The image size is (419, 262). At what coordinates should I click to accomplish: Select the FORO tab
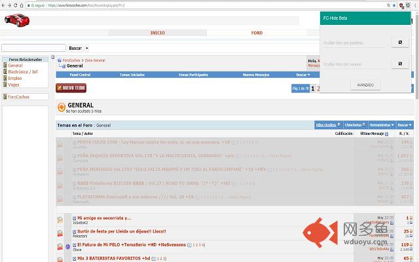257,33
